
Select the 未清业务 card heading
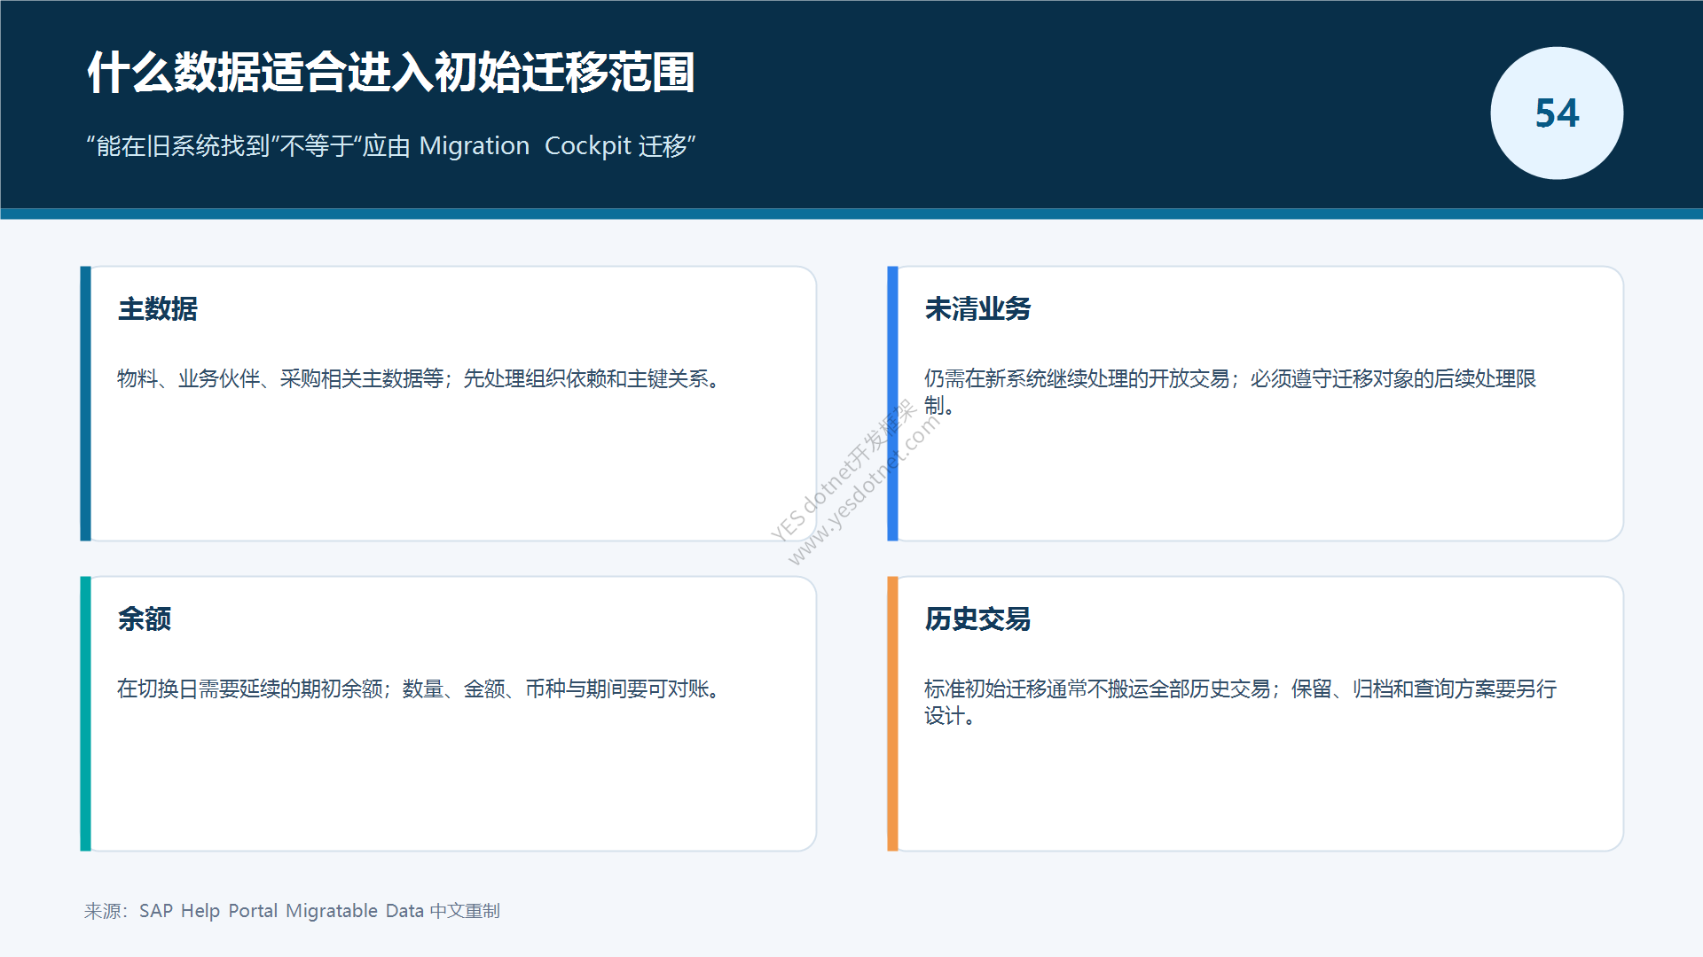tap(977, 308)
